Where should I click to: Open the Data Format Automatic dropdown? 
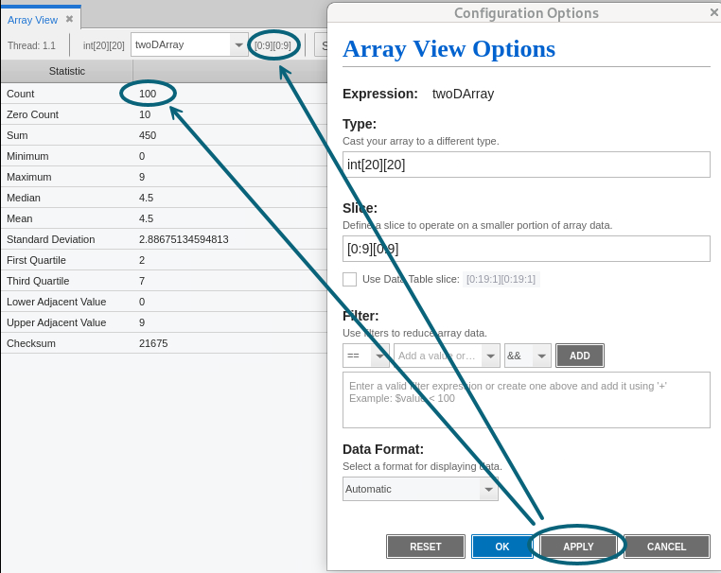coord(488,489)
